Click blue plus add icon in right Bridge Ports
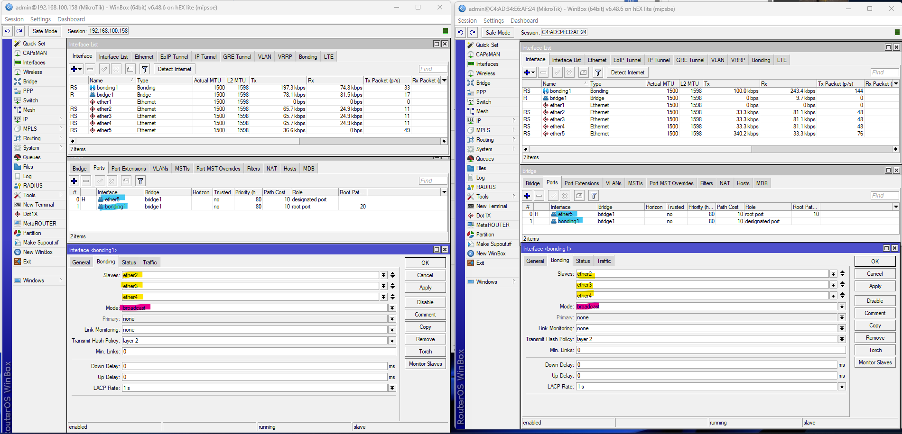The image size is (902, 434). tap(527, 196)
